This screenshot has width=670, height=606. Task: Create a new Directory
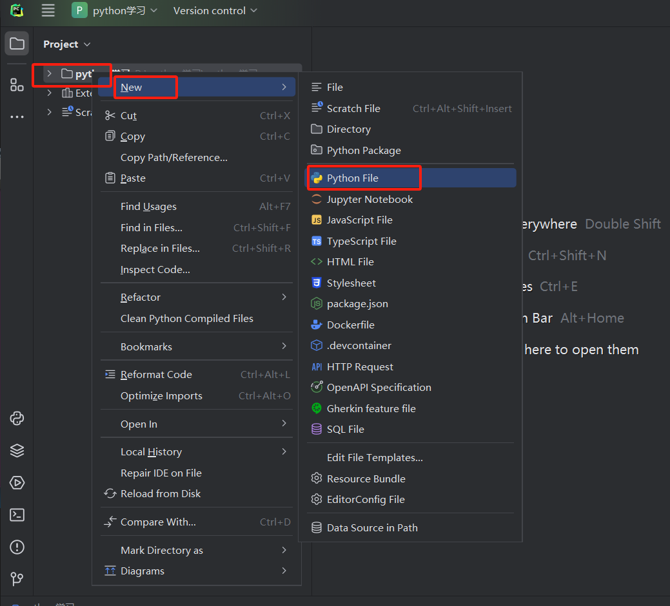click(x=411, y=129)
